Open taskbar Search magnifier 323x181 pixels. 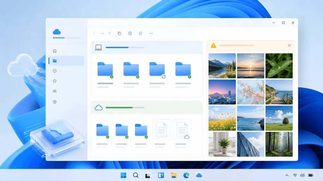click(x=136, y=175)
